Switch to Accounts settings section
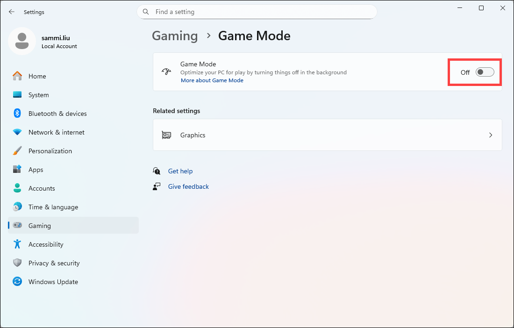Image resolution: width=514 pixels, height=328 pixels. 42,188
